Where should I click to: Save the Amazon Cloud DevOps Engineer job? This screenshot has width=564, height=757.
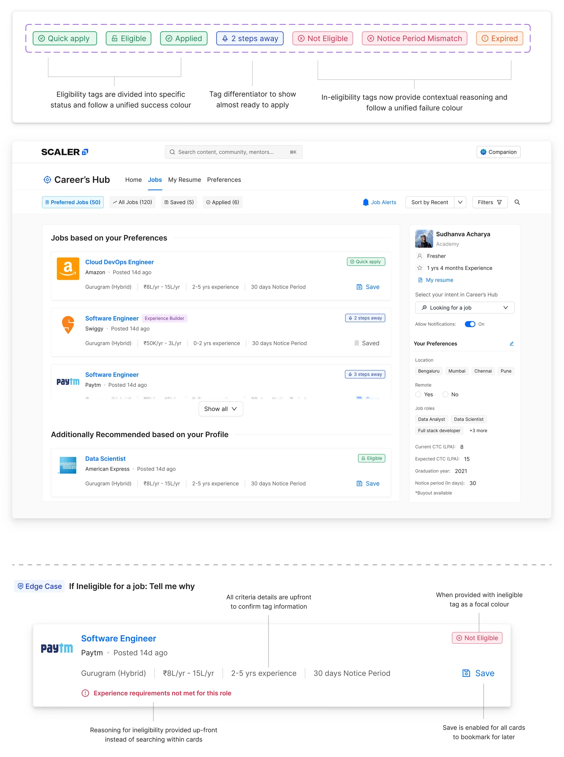pos(368,287)
